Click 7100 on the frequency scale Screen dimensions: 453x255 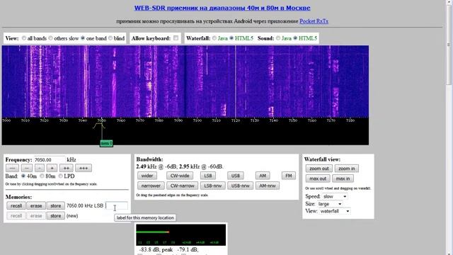(197, 120)
